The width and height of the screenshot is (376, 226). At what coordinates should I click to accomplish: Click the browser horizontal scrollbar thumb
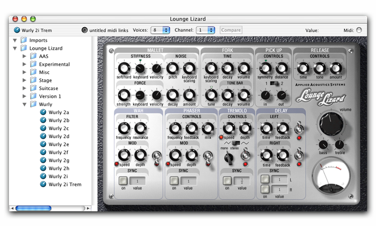point(33,208)
